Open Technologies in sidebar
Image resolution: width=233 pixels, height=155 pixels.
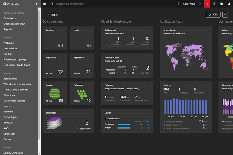pyautogui.click(x=10, y=117)
